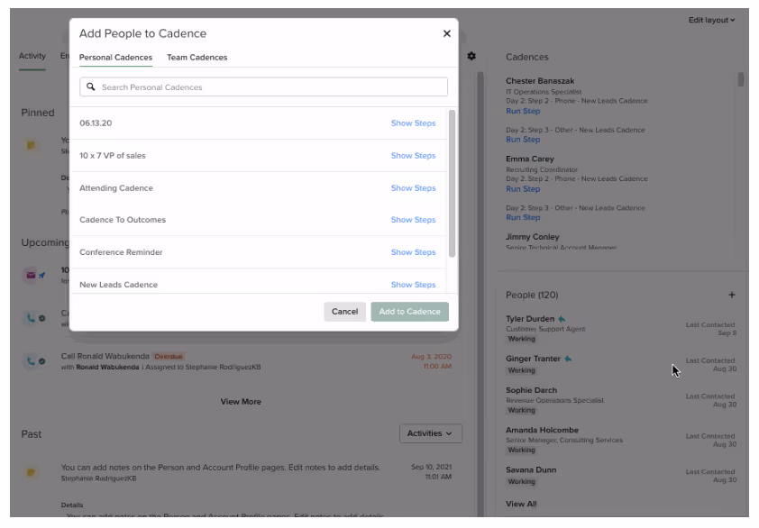Click the Cancel button
Image resolution: width=759 pixels, height=528 pixels.
[x=344, y=312]
